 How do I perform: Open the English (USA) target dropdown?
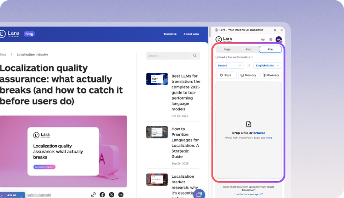[267, 66]
